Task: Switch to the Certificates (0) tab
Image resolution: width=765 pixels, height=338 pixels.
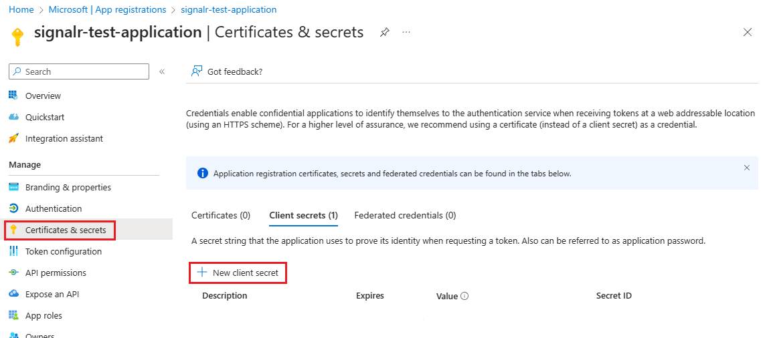Action: click(221, 215)
